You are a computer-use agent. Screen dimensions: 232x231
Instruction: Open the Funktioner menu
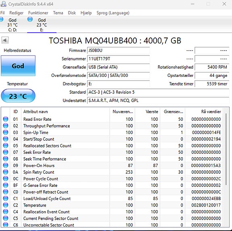[x=38, y=13]
